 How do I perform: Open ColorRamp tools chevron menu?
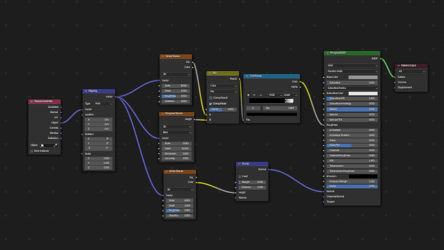[261, 95]
